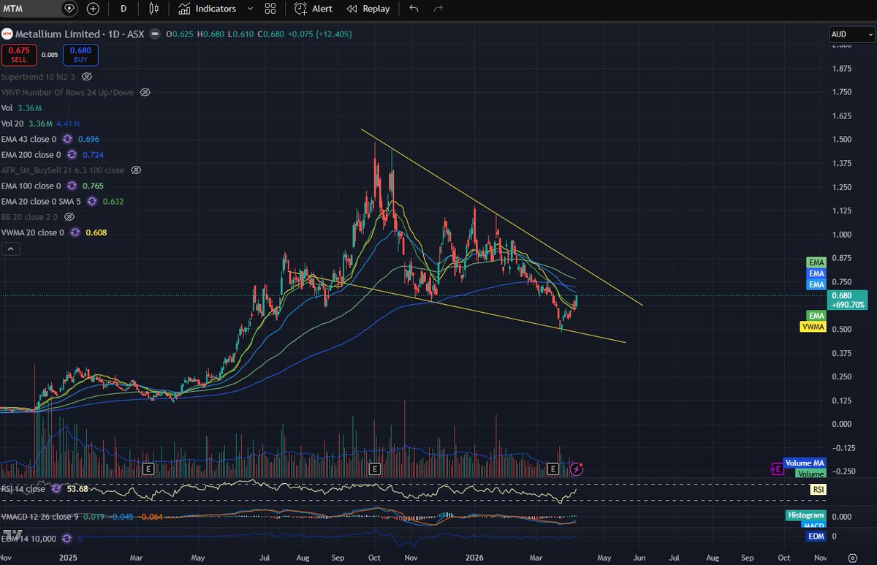The image size is (877, 565).
Task: Show the hidden VRVP indicator
Action: click(145, 92)
